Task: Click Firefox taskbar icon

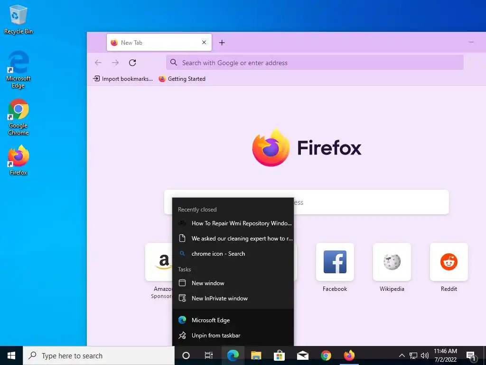Action: pyautogui.click(x=349, y=355)
